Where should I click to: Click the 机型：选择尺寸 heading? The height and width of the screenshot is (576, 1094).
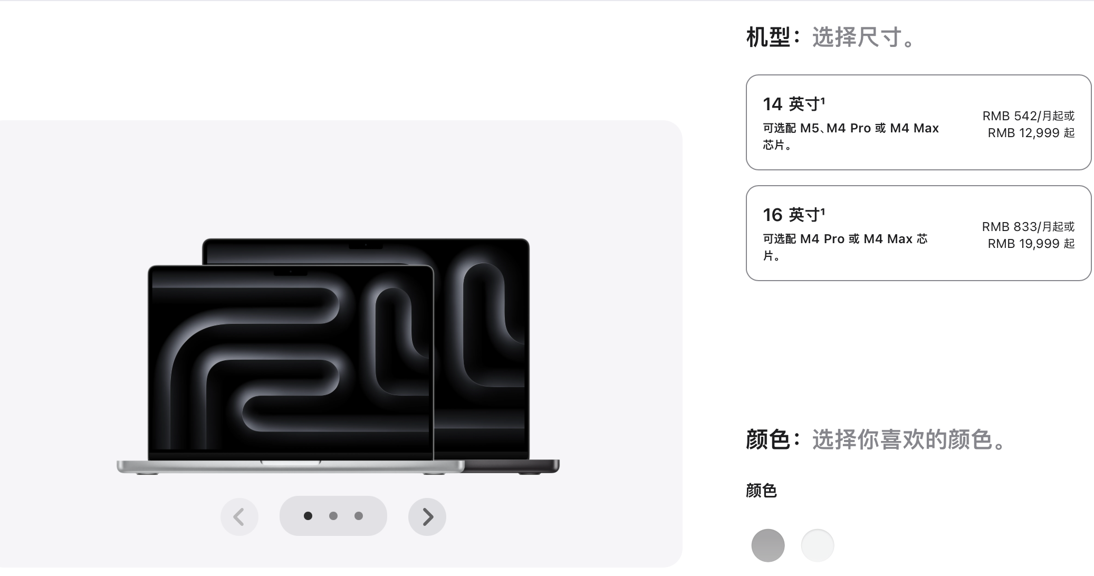831,37
